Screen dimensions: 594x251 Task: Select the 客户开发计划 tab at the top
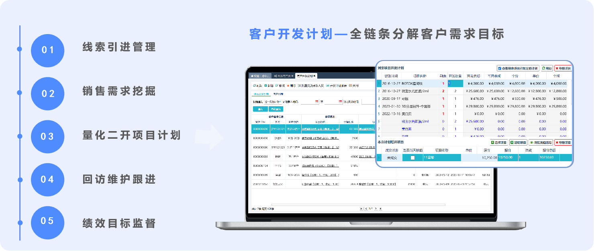304,76
